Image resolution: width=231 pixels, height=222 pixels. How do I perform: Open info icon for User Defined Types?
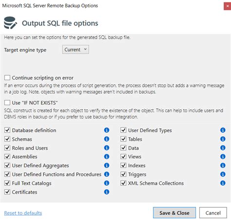pyautogui.click(x=223, y=130)
